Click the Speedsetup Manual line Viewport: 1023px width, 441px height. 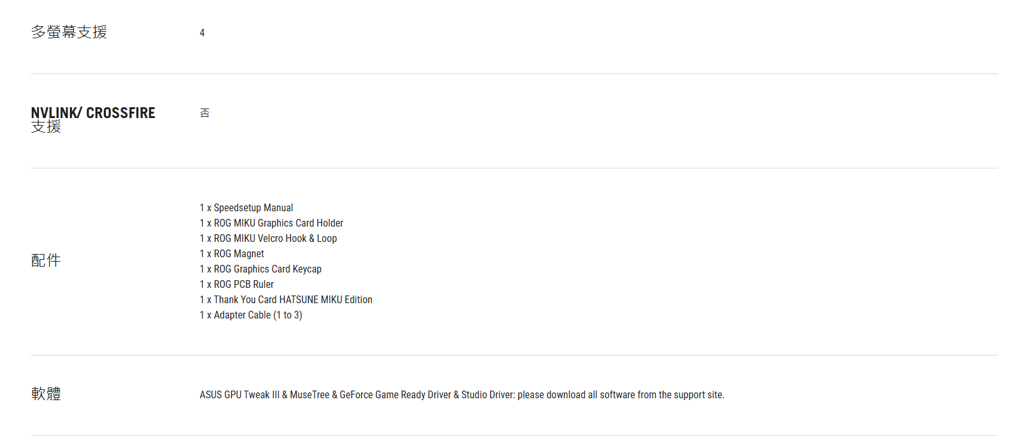click(246, 208)
